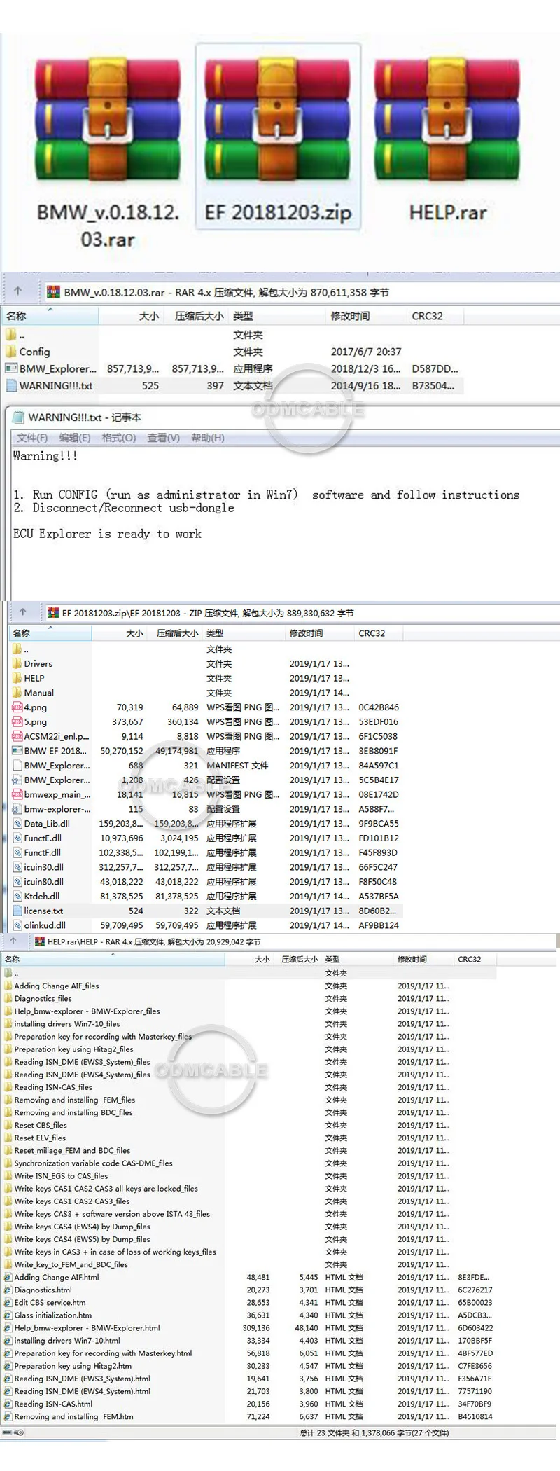This screenshot has width=560, height=1471.
Task: Select installing drivers Win7-10.html file
Action: click(x=67, y=1340)
